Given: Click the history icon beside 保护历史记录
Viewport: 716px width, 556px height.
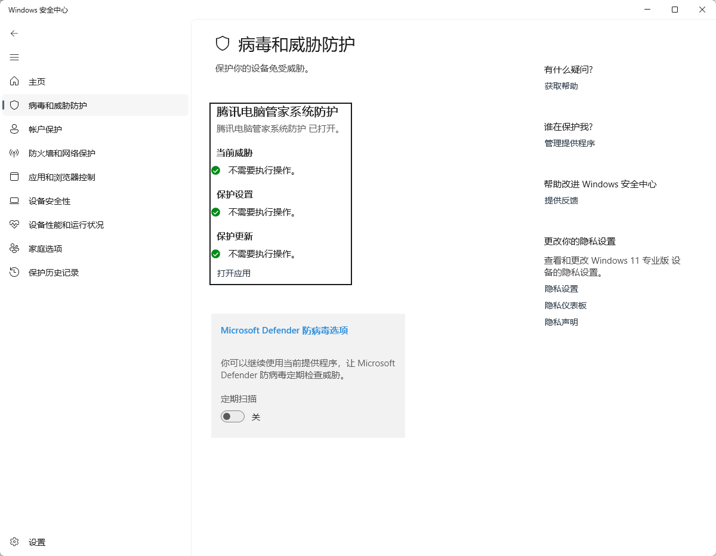Looking at the screenshot, I should (14, 273).
